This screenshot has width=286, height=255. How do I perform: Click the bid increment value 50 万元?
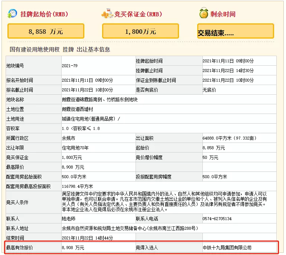210,157
